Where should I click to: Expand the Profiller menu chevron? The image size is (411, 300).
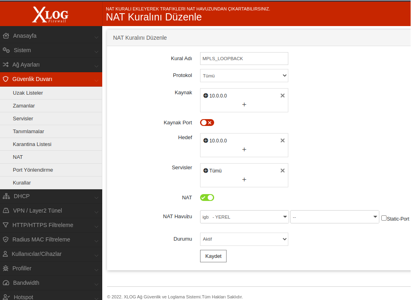click(97, 270)
